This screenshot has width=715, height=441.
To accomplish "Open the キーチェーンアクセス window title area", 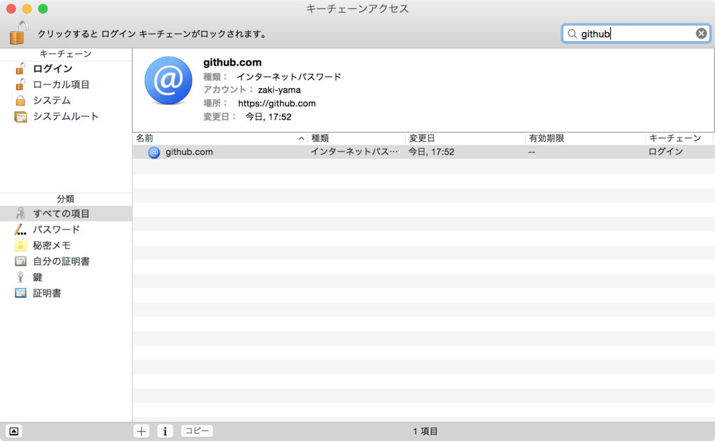I will pos(357,9).
